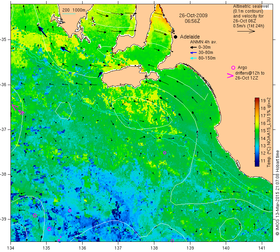Image resolution: width=280 pixels, height=252 pixels.
Task: Click the closed sea-level contour circle near 140.2E, 39.2S
Action: click(x=231, y=229)
